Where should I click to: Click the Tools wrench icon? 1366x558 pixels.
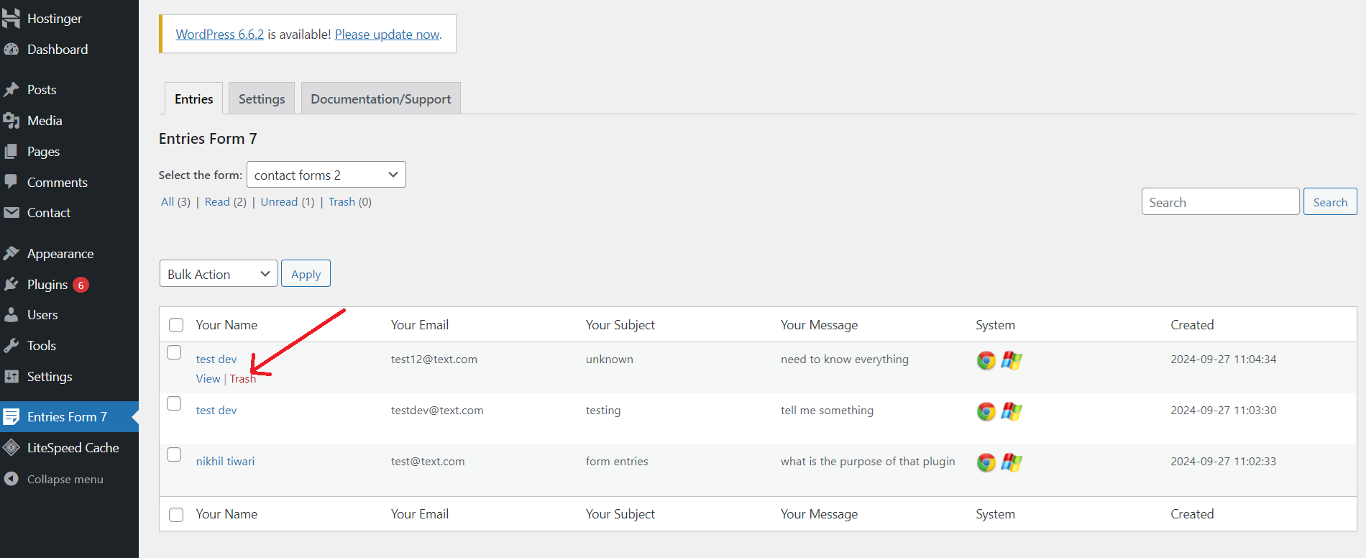coord(12,346)
